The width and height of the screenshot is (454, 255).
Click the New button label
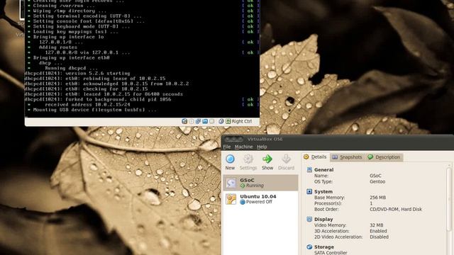point(230,168)
